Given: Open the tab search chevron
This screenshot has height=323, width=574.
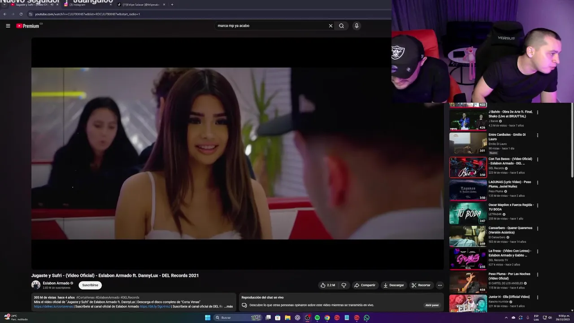Looking at the screenshot, I should pos(4,4).
